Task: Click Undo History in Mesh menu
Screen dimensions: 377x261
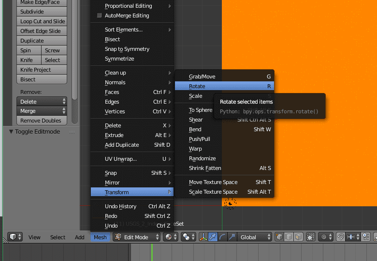Action: click(x=132, y=206)
